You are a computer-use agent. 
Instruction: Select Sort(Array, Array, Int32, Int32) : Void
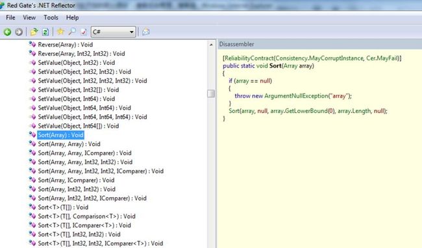tap(85, 162)
